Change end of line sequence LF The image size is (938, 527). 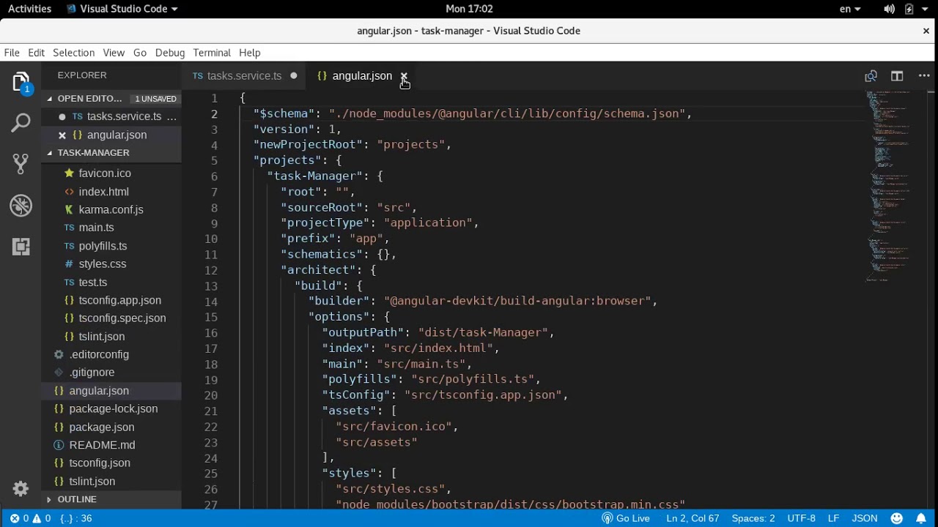pos(833,518)
